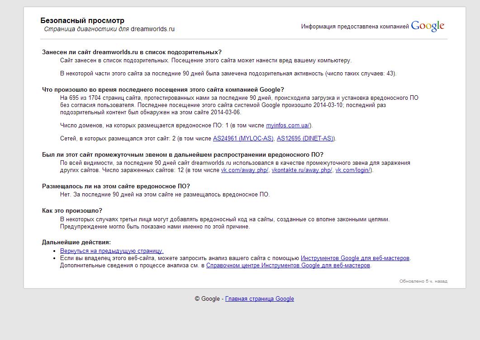
Task: Open 'Инструментов Google для веб-мастеров' link
Action: pyautogui.click(x=355, y=258)
